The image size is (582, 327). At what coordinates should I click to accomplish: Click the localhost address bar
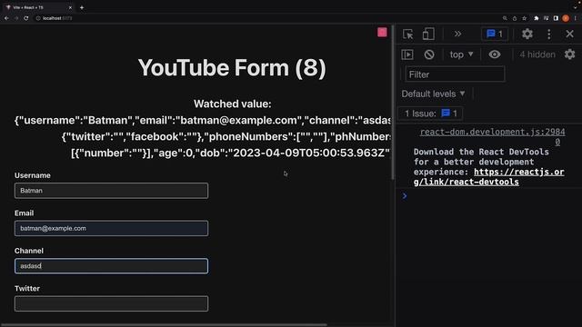point(266,18)
